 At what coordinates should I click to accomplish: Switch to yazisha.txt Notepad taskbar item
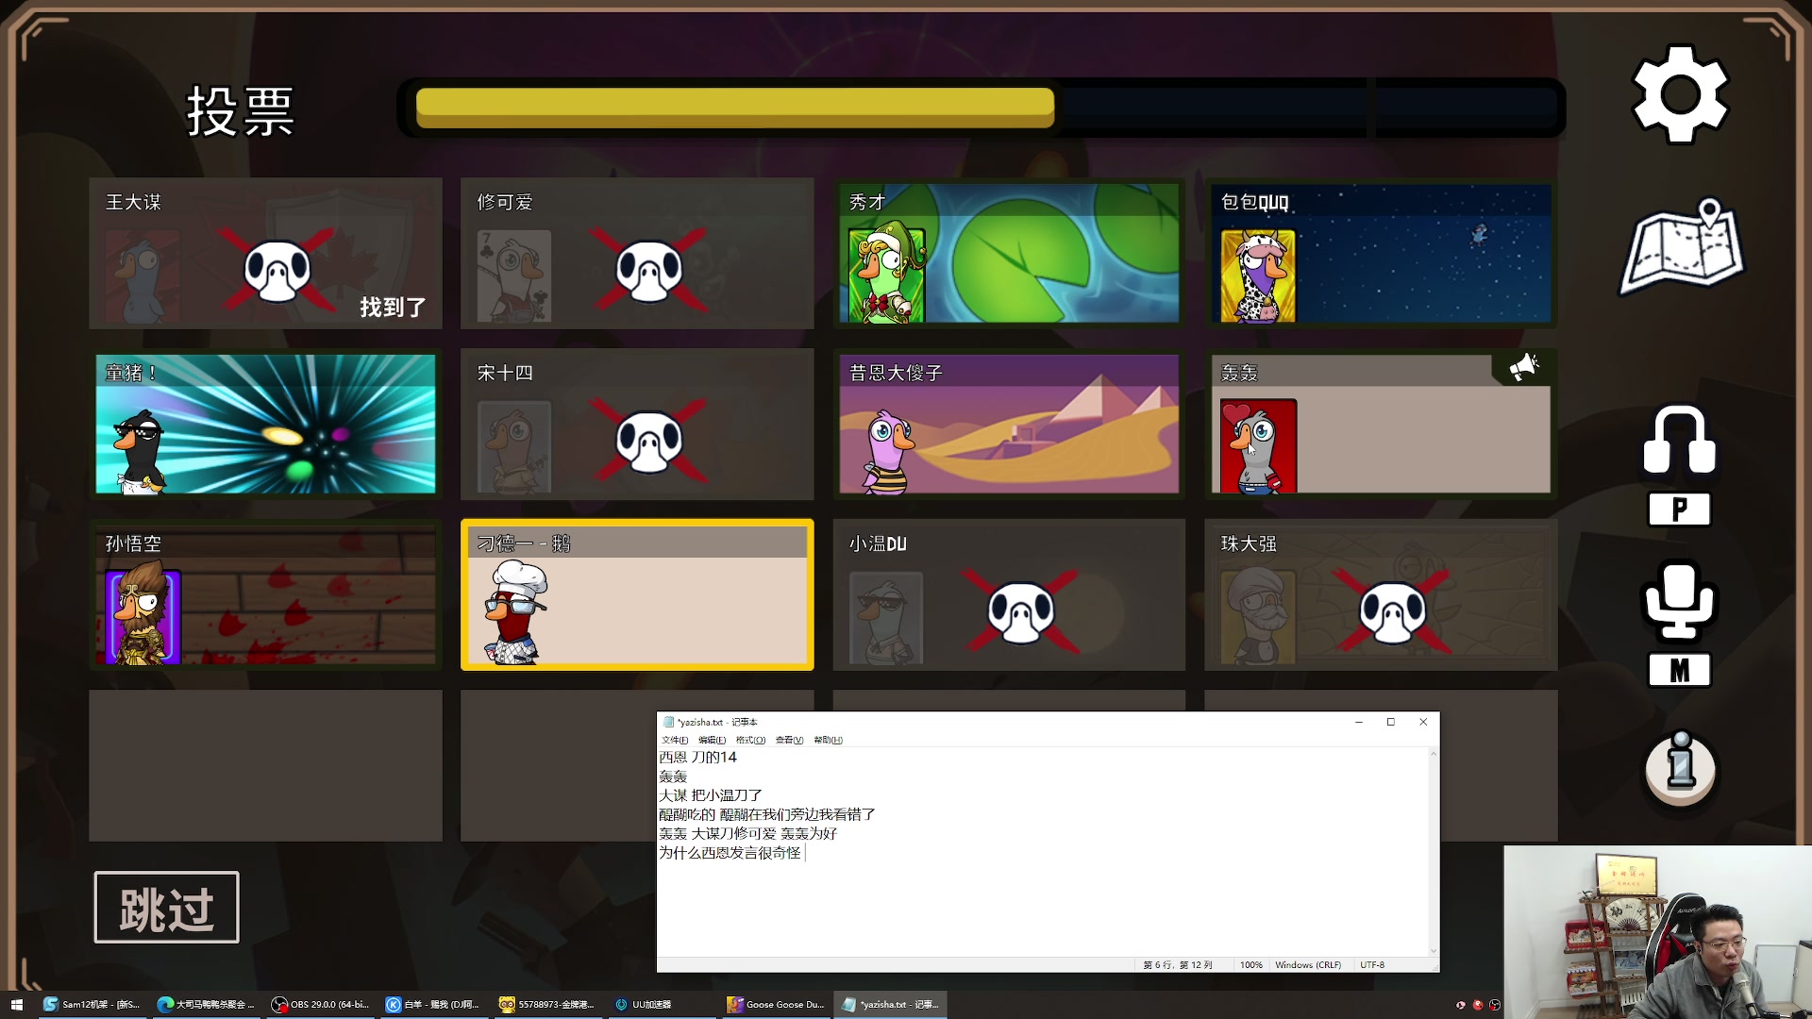(891, 1005)
